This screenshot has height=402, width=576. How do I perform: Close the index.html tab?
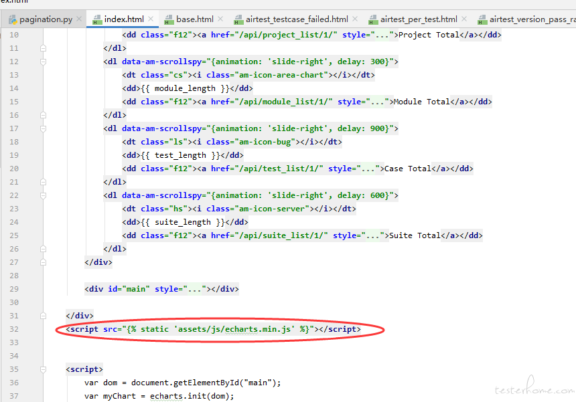[x=151, y=19]
